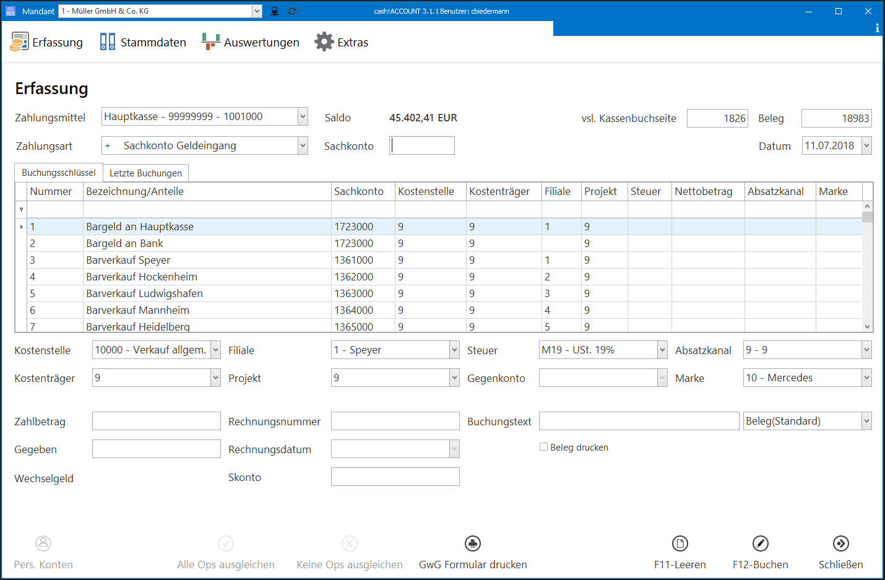Click the network computer icon next to Mandant
This screenshot has width=885, height=580.
click(x=275, y=11)
